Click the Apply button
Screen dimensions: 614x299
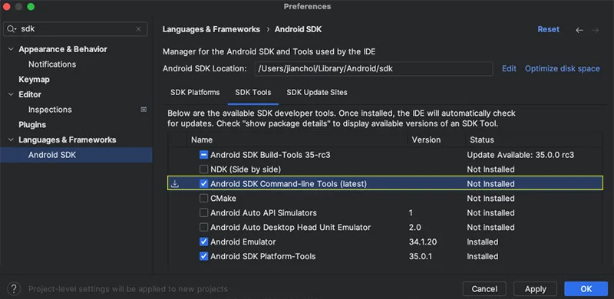pos(535,289)
